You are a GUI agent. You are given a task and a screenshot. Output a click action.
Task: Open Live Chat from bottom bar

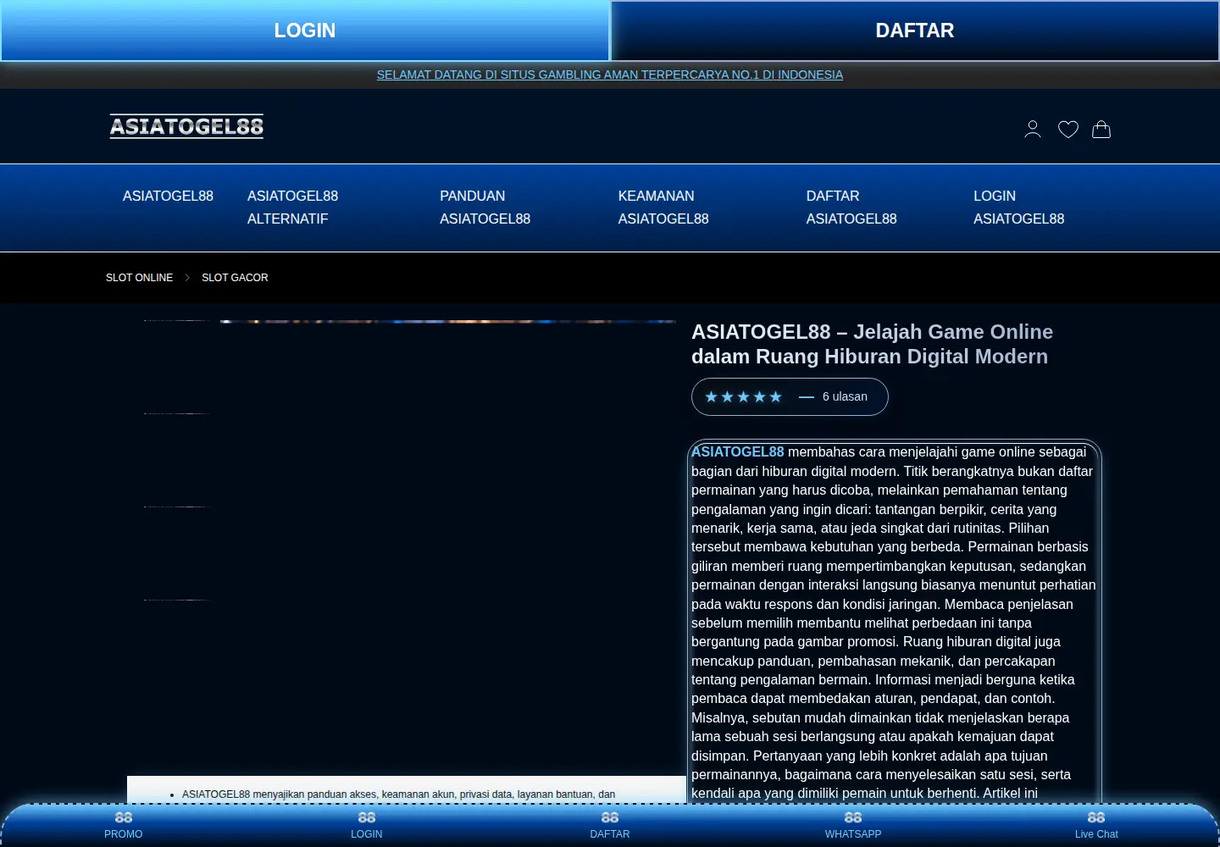[1095, 825]
